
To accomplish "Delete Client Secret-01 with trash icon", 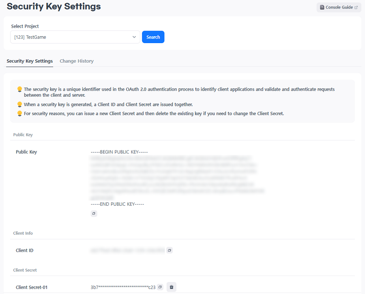I will (x=172, y=287).
